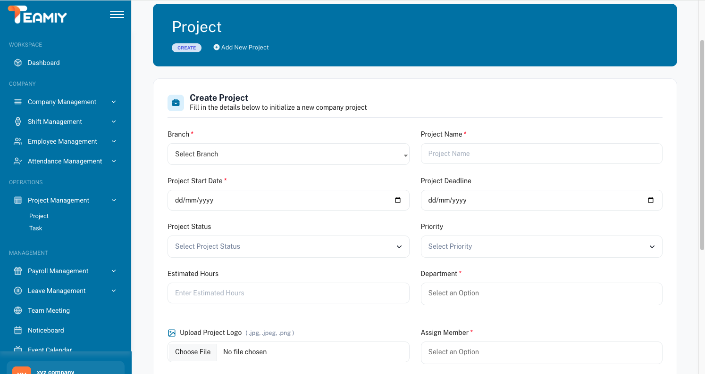Click the hamburger menu icon in sidebar
705x374 pixels.
tap(117, 15)
